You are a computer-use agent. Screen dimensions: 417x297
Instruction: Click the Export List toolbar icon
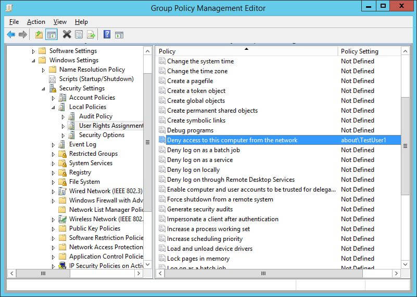tap(91, 34)
